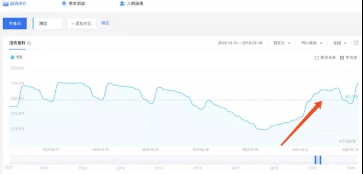Screen dimensions: 363x174
Task: Open the 人群画像 audience profile tab
Action: 132,4
